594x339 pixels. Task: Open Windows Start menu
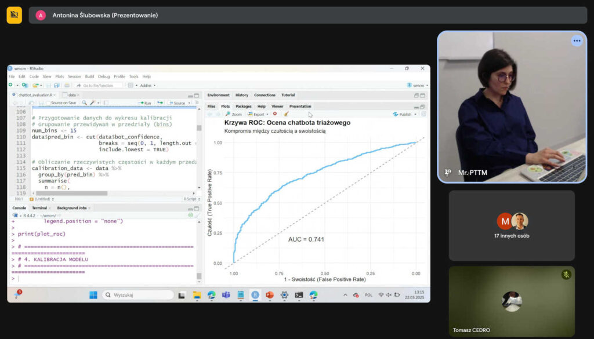pyautogui.click(x=93, y=295)
